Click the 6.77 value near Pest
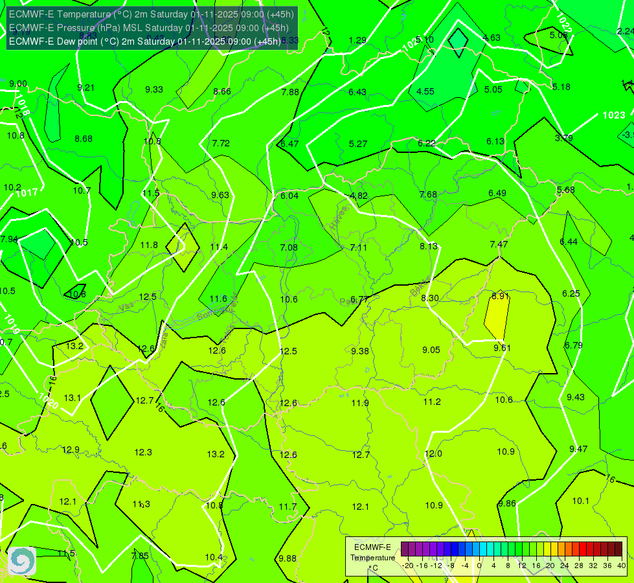634x583 pixels. pos(359,299)
